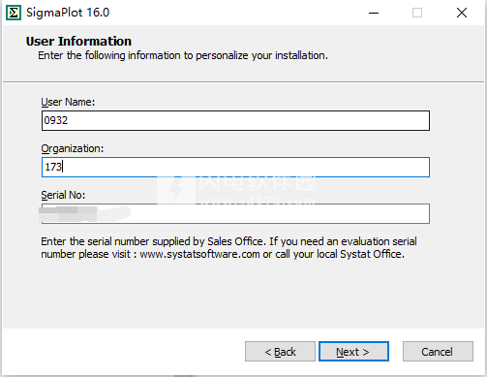The height and width of the screenshot is (377, 487).
Task: Click the "Serial No:" label
Action: 63,195
